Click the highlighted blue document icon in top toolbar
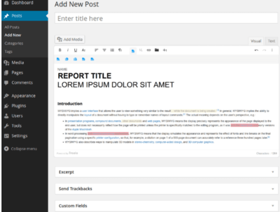Image resolution: width=280 pixels, height=212 pixels. tap(133, 51)
